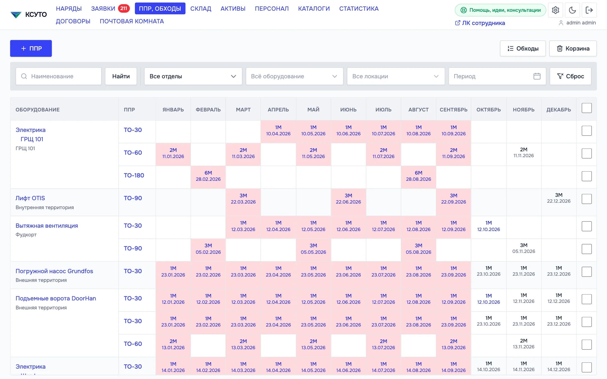Expand the Все локации dropdown
This screenshot has width=607, height=379.
(x=396, y=76)
